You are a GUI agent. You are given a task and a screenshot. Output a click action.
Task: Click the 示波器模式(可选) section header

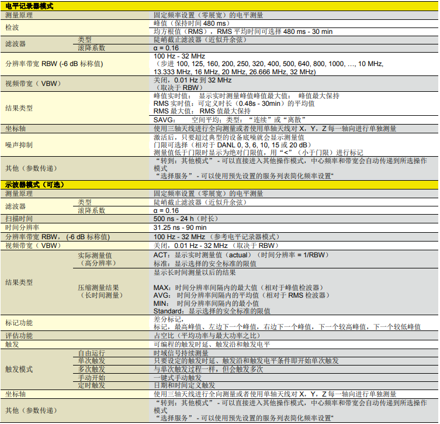click(x=34, y=184)
